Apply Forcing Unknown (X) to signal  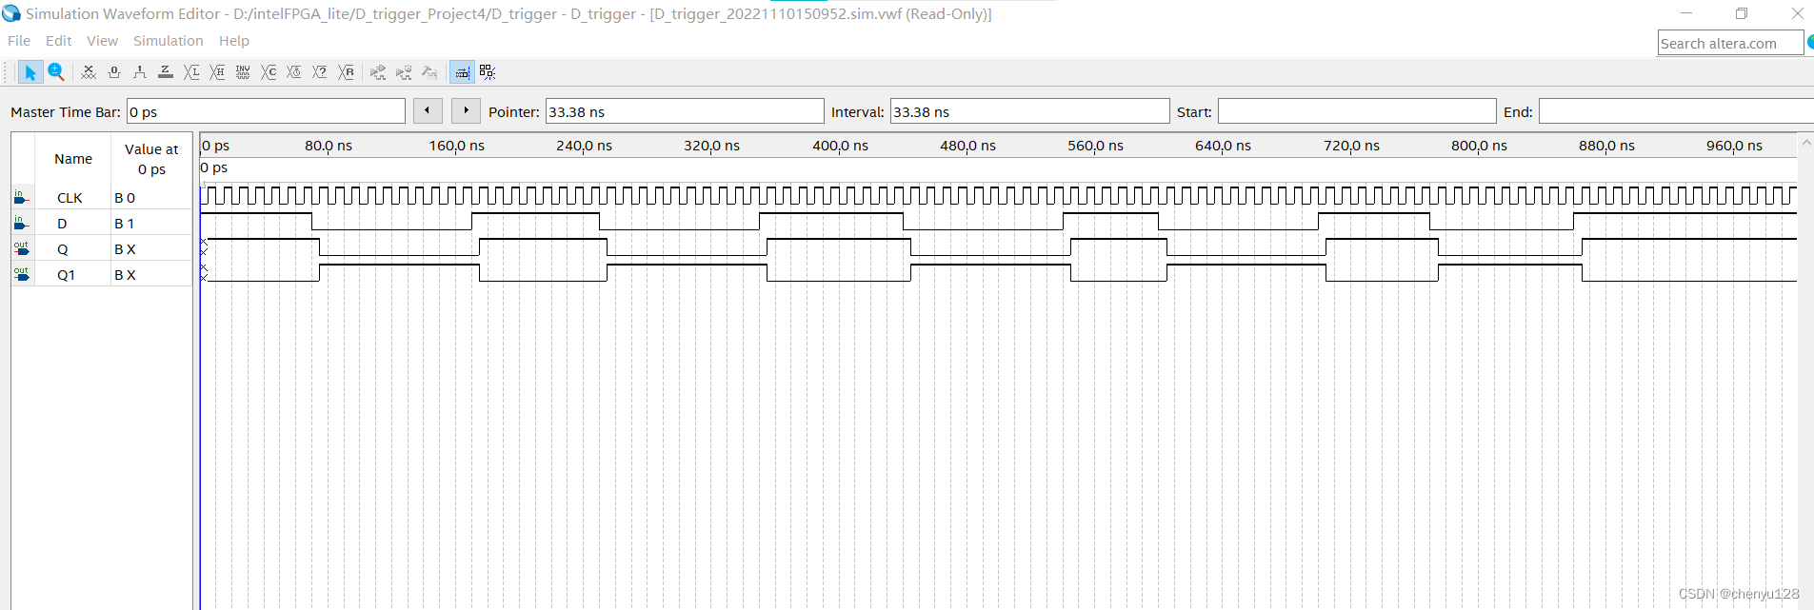pyautogui.click(x=89, y=72)
